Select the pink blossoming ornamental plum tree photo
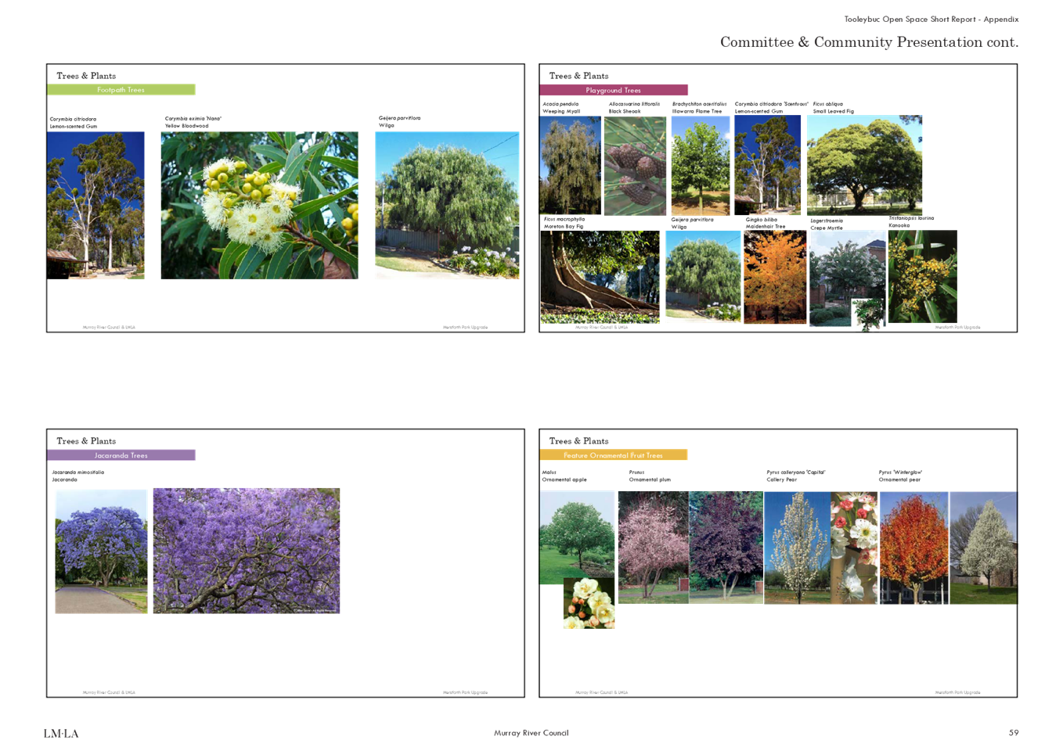 coord(653,547)
